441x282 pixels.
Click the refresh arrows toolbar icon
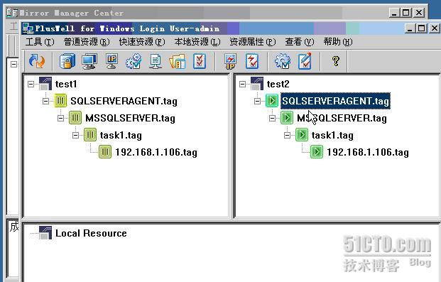pyautogui.click(x=37, y=61)
